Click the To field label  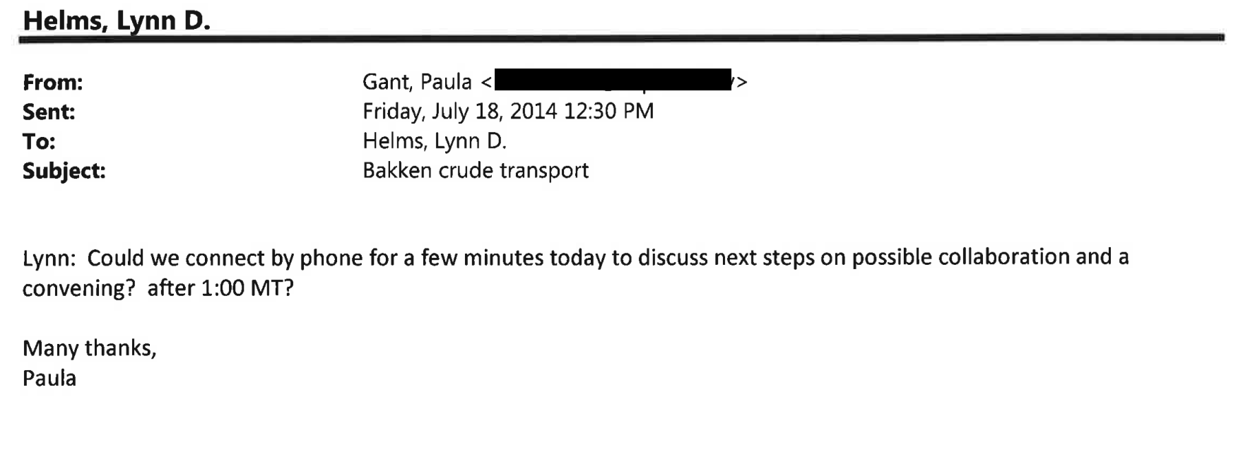coord(39,141)
